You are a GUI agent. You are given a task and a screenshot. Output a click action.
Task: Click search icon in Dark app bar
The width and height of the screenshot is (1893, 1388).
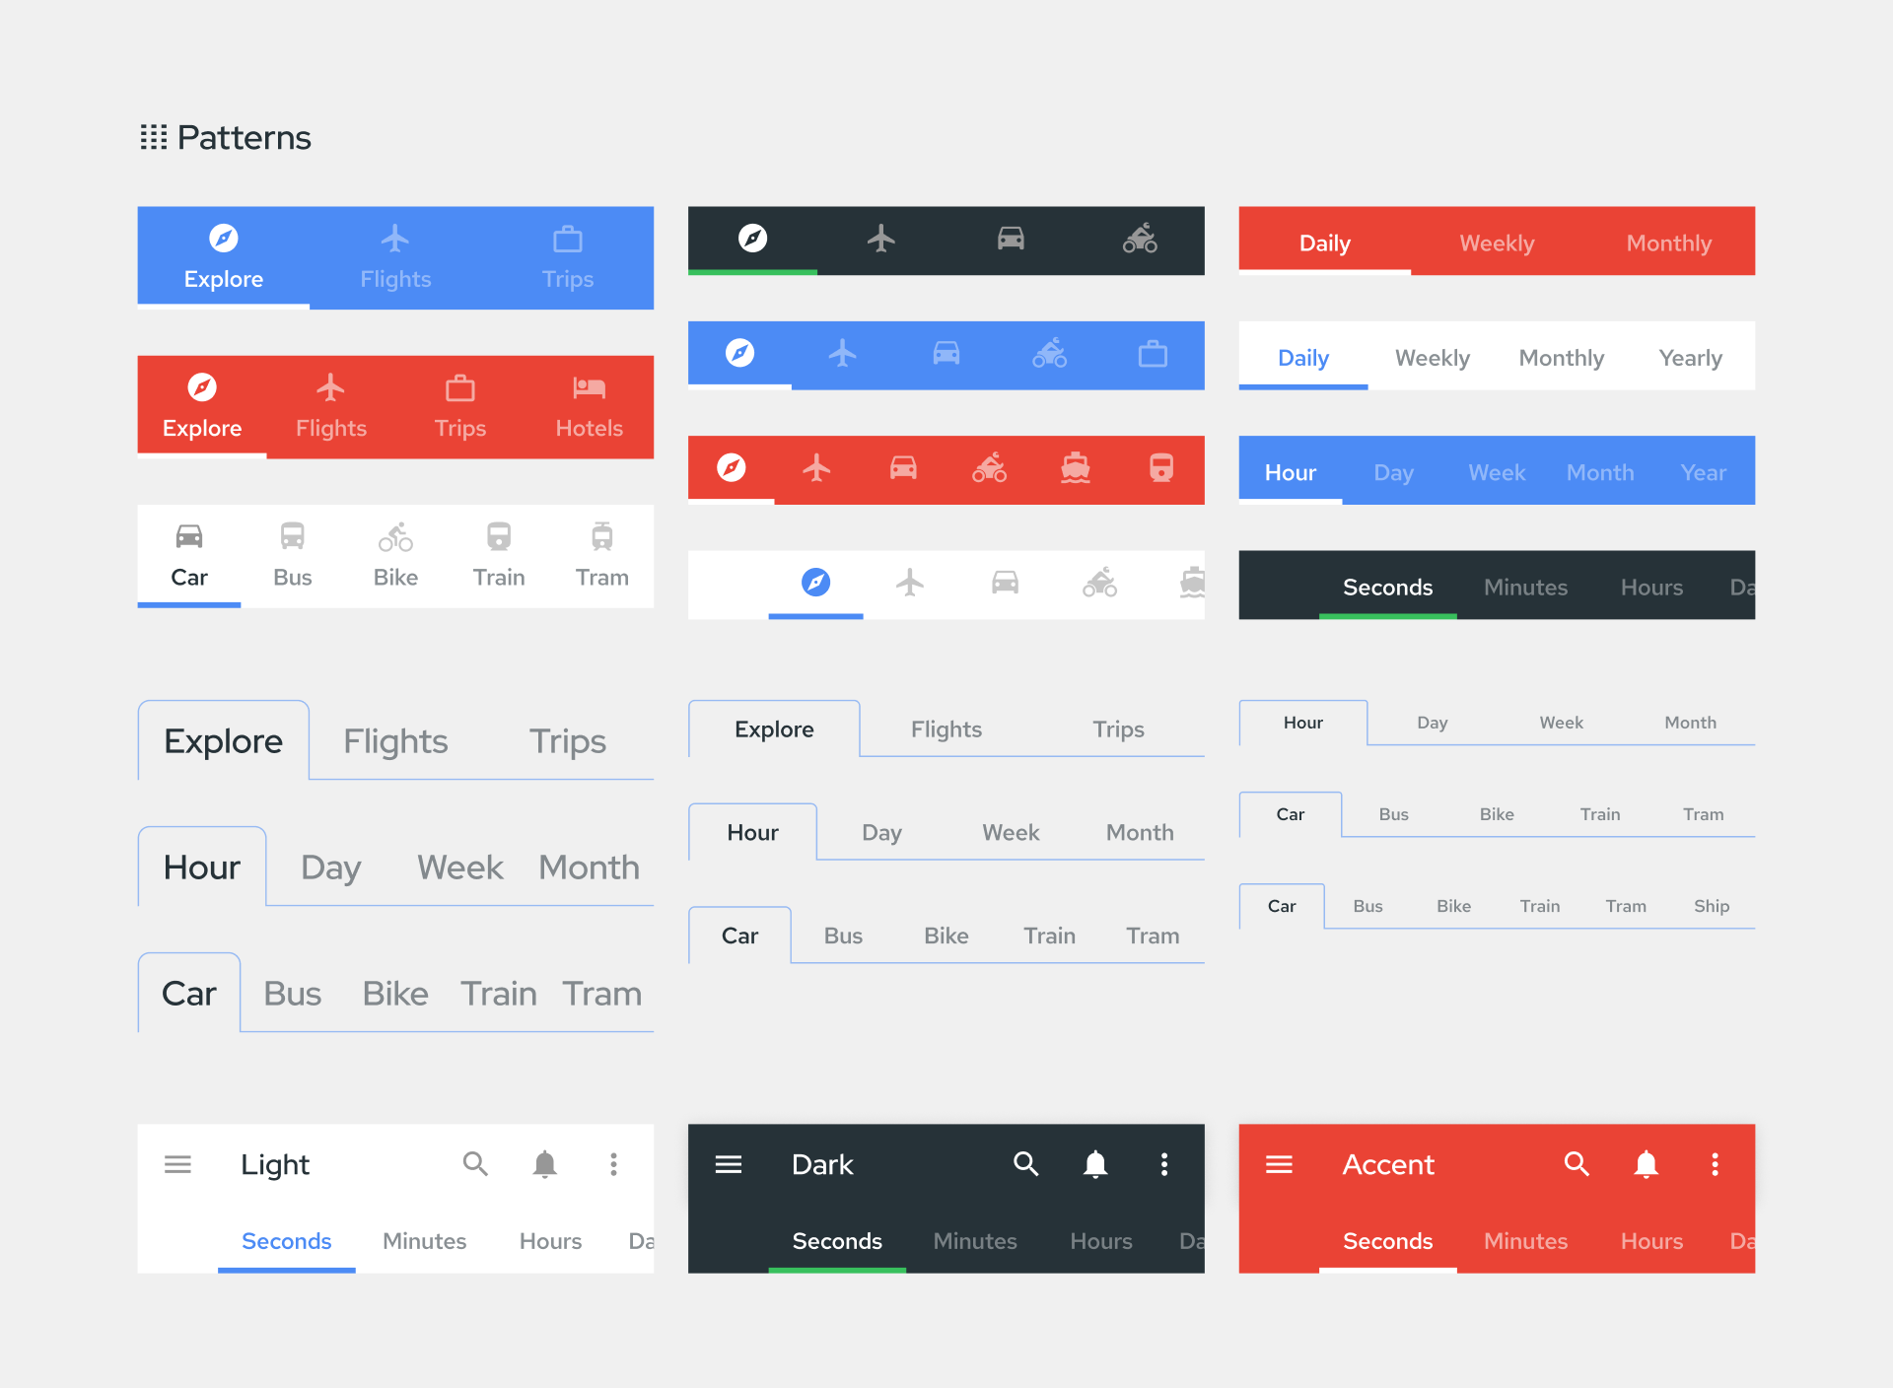[1025, 1164]
